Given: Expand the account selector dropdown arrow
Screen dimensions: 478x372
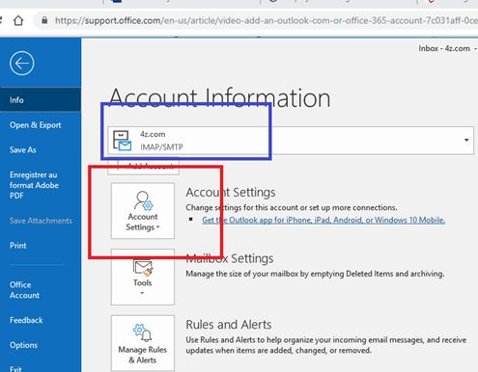Looking at the screenshot, I should click(466, 140).
